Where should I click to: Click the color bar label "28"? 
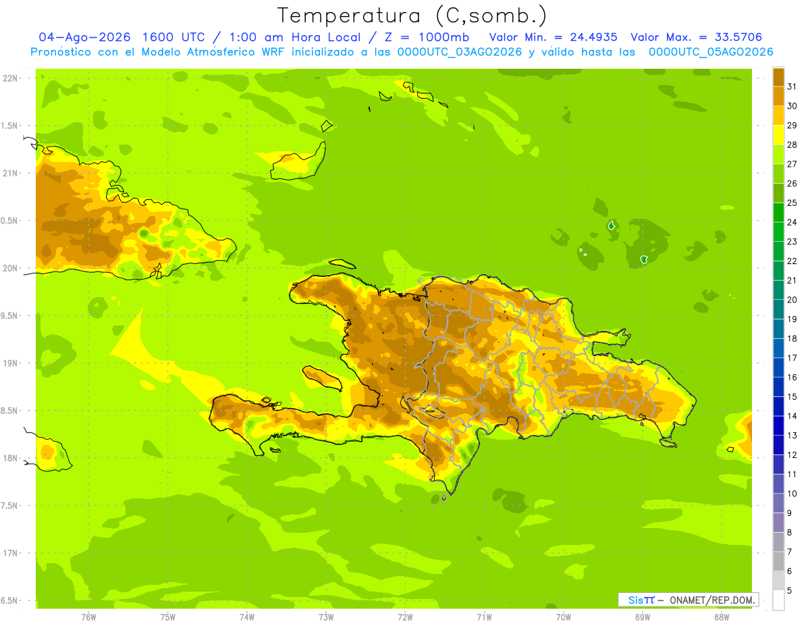click(792, 145)
